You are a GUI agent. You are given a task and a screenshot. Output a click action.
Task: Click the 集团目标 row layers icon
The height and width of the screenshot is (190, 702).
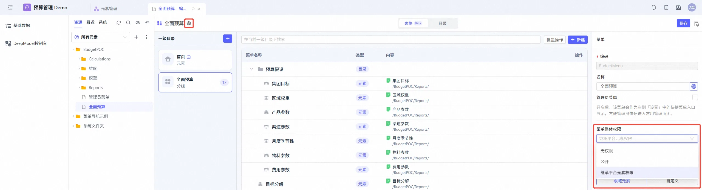click(x=266, y=84)
